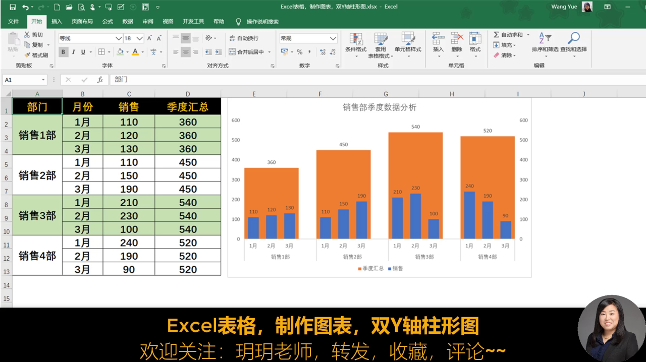646x362 pixels.
Task: Toggle left text alignment
Action: pyautogui.click(x=176, y=52)
